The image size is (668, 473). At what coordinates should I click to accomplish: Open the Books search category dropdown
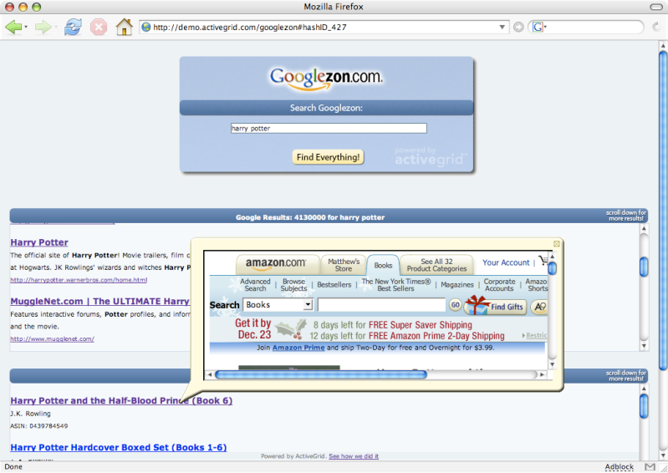(278, 305)
